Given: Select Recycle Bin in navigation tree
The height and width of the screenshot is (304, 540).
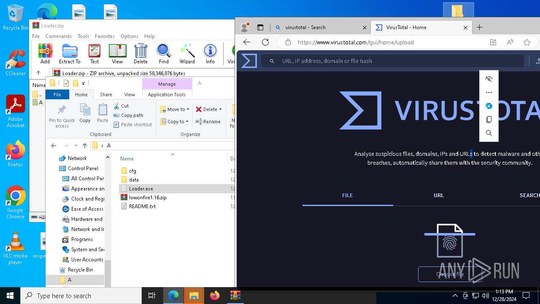Looking at the screenshot, I should pos(80,270).
